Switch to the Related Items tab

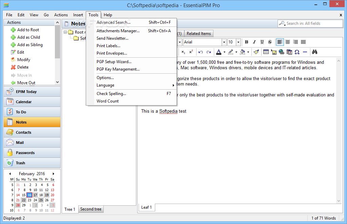click(199, 34)
